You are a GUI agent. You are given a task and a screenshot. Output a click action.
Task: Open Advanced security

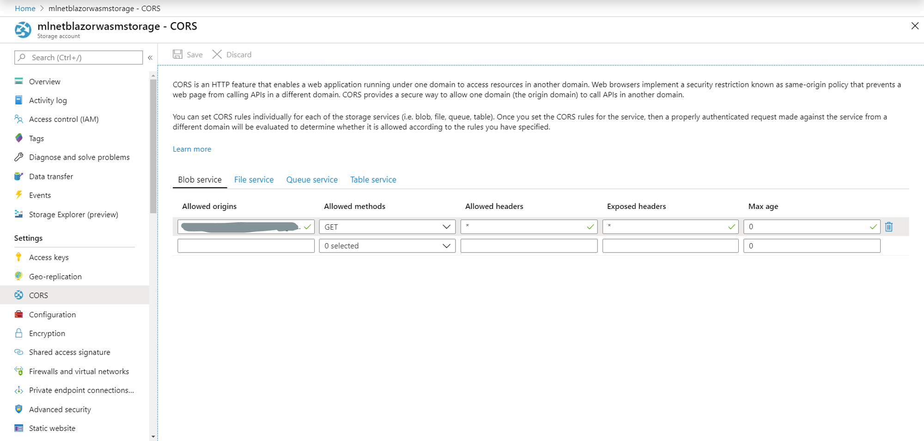(x=60, y=409)
